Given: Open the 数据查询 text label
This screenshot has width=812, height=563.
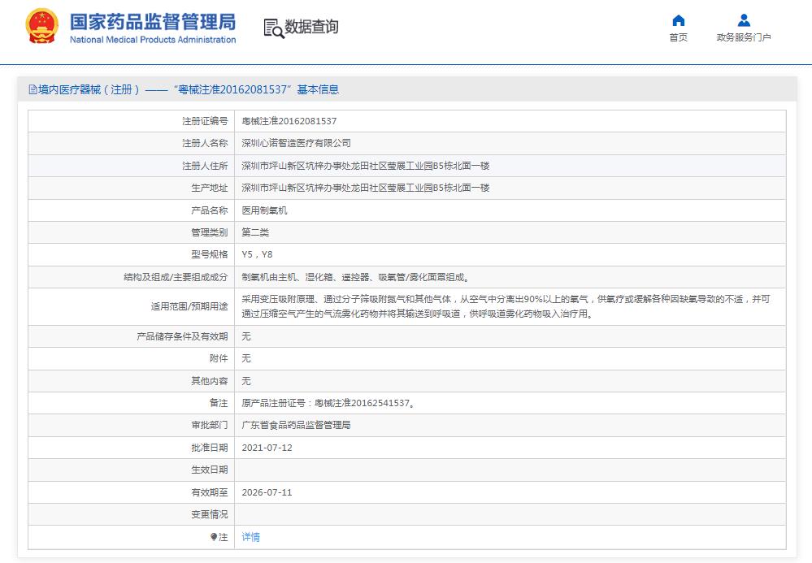Looking at the screenshot, I should [311, 27].
